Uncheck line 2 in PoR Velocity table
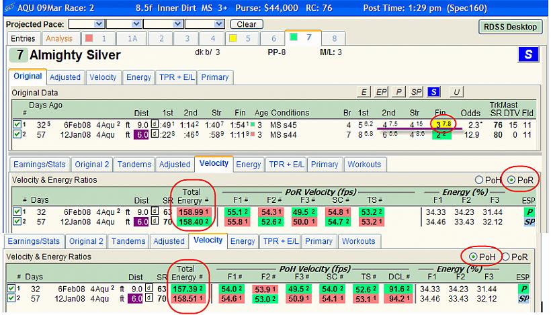The image size is (551, 315). (17, 221)
